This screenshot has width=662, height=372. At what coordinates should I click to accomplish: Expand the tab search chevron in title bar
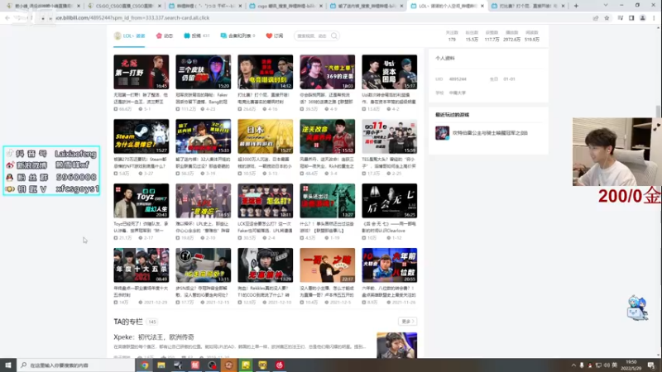[x=606, y=6]
